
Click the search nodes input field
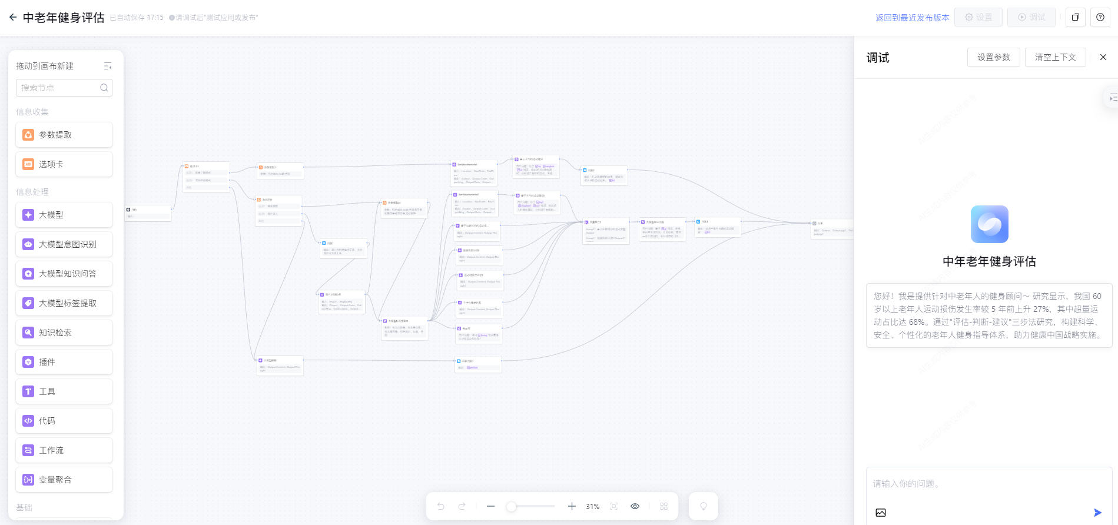coord(59,88)
